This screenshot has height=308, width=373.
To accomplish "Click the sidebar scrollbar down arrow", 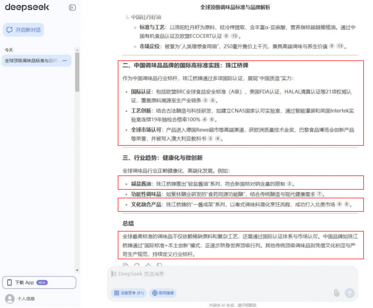I will 77,270.
